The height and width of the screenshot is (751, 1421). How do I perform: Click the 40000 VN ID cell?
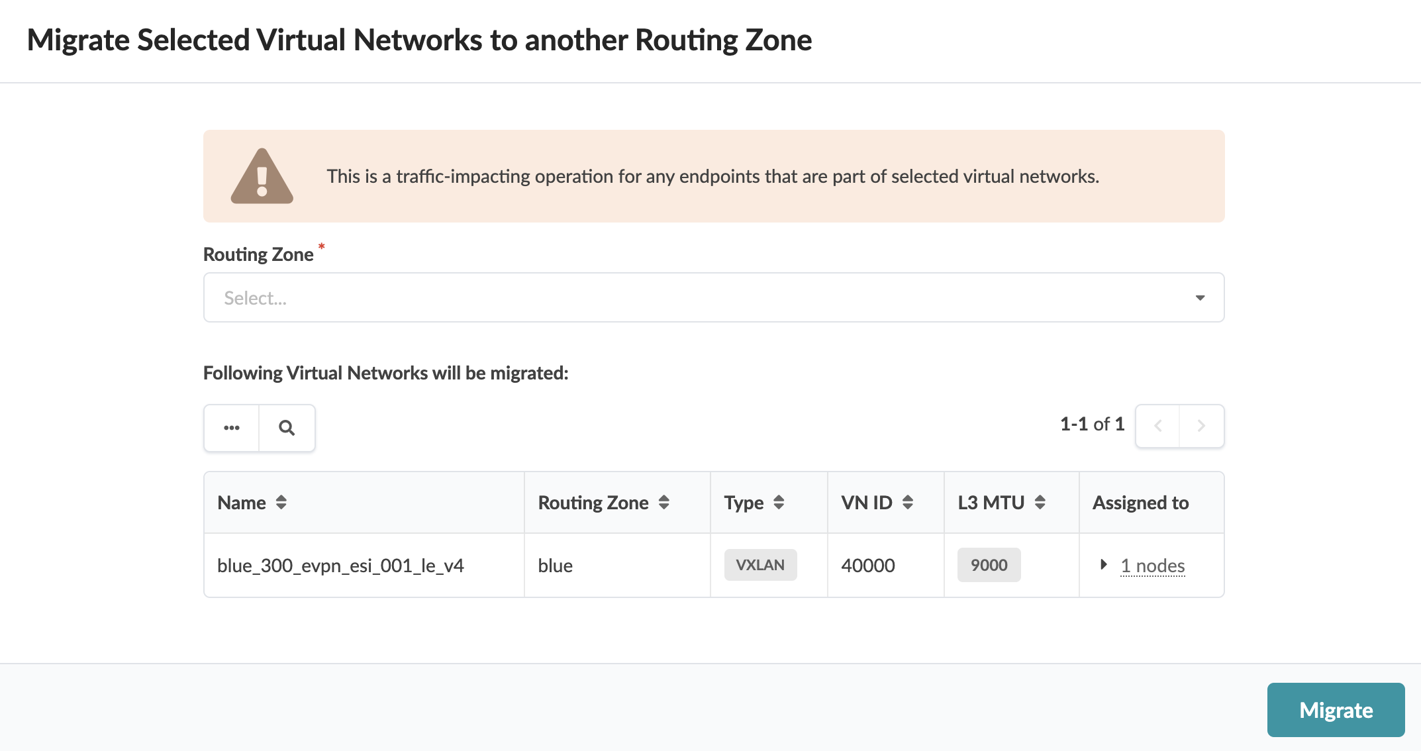[x=868, y=566]
